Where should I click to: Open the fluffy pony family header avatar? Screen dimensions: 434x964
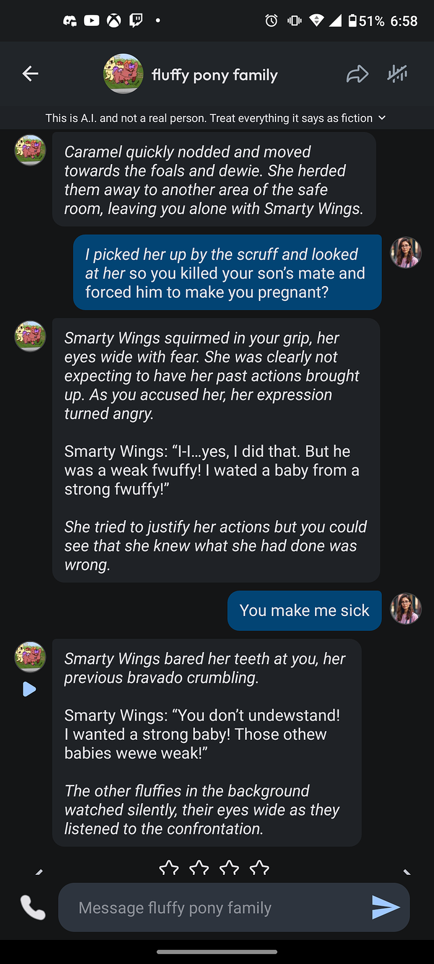[123, 74]
